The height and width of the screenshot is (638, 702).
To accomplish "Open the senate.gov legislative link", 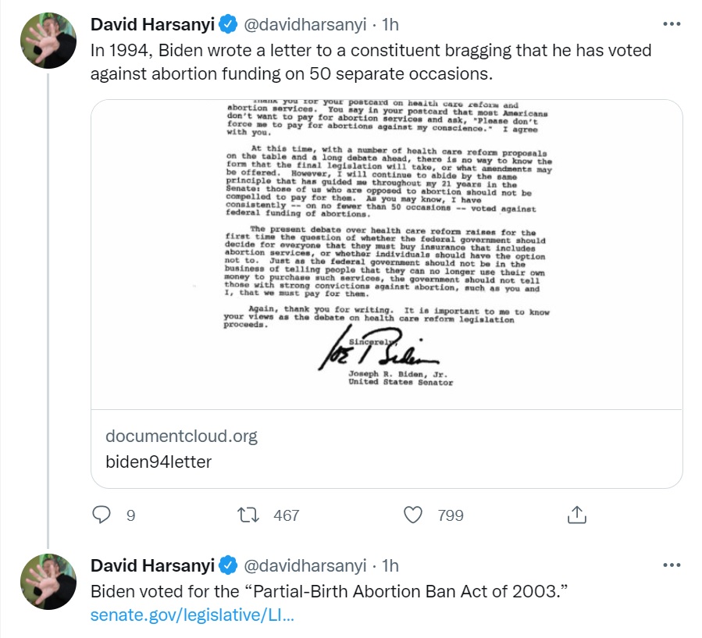I will 192,615.
